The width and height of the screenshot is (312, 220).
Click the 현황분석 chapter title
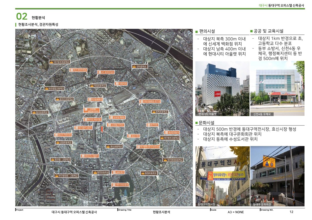point(38,18)
